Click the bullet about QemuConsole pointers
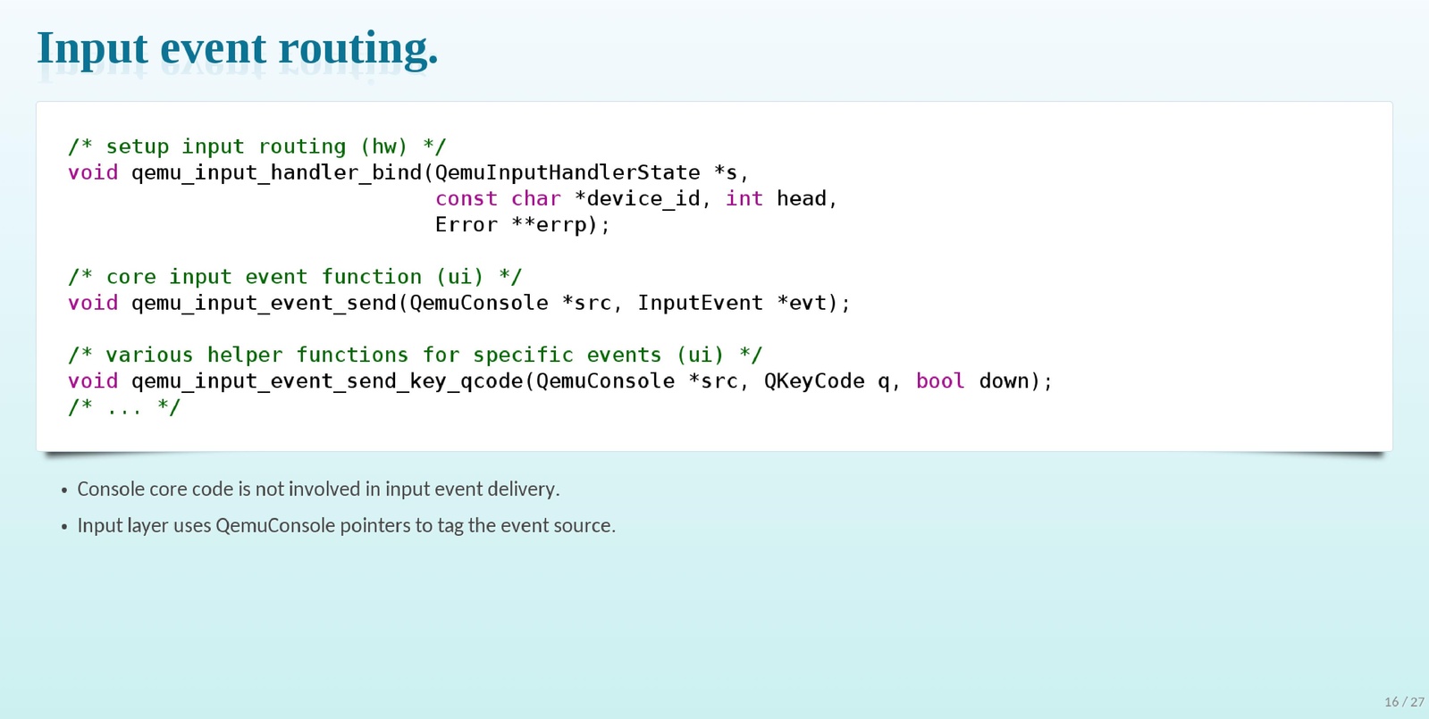 point(346,526)
